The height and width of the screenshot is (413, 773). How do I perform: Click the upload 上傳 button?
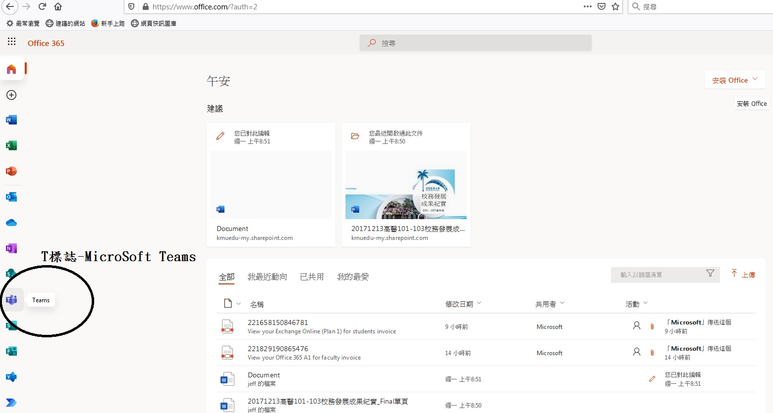point(743,274)
